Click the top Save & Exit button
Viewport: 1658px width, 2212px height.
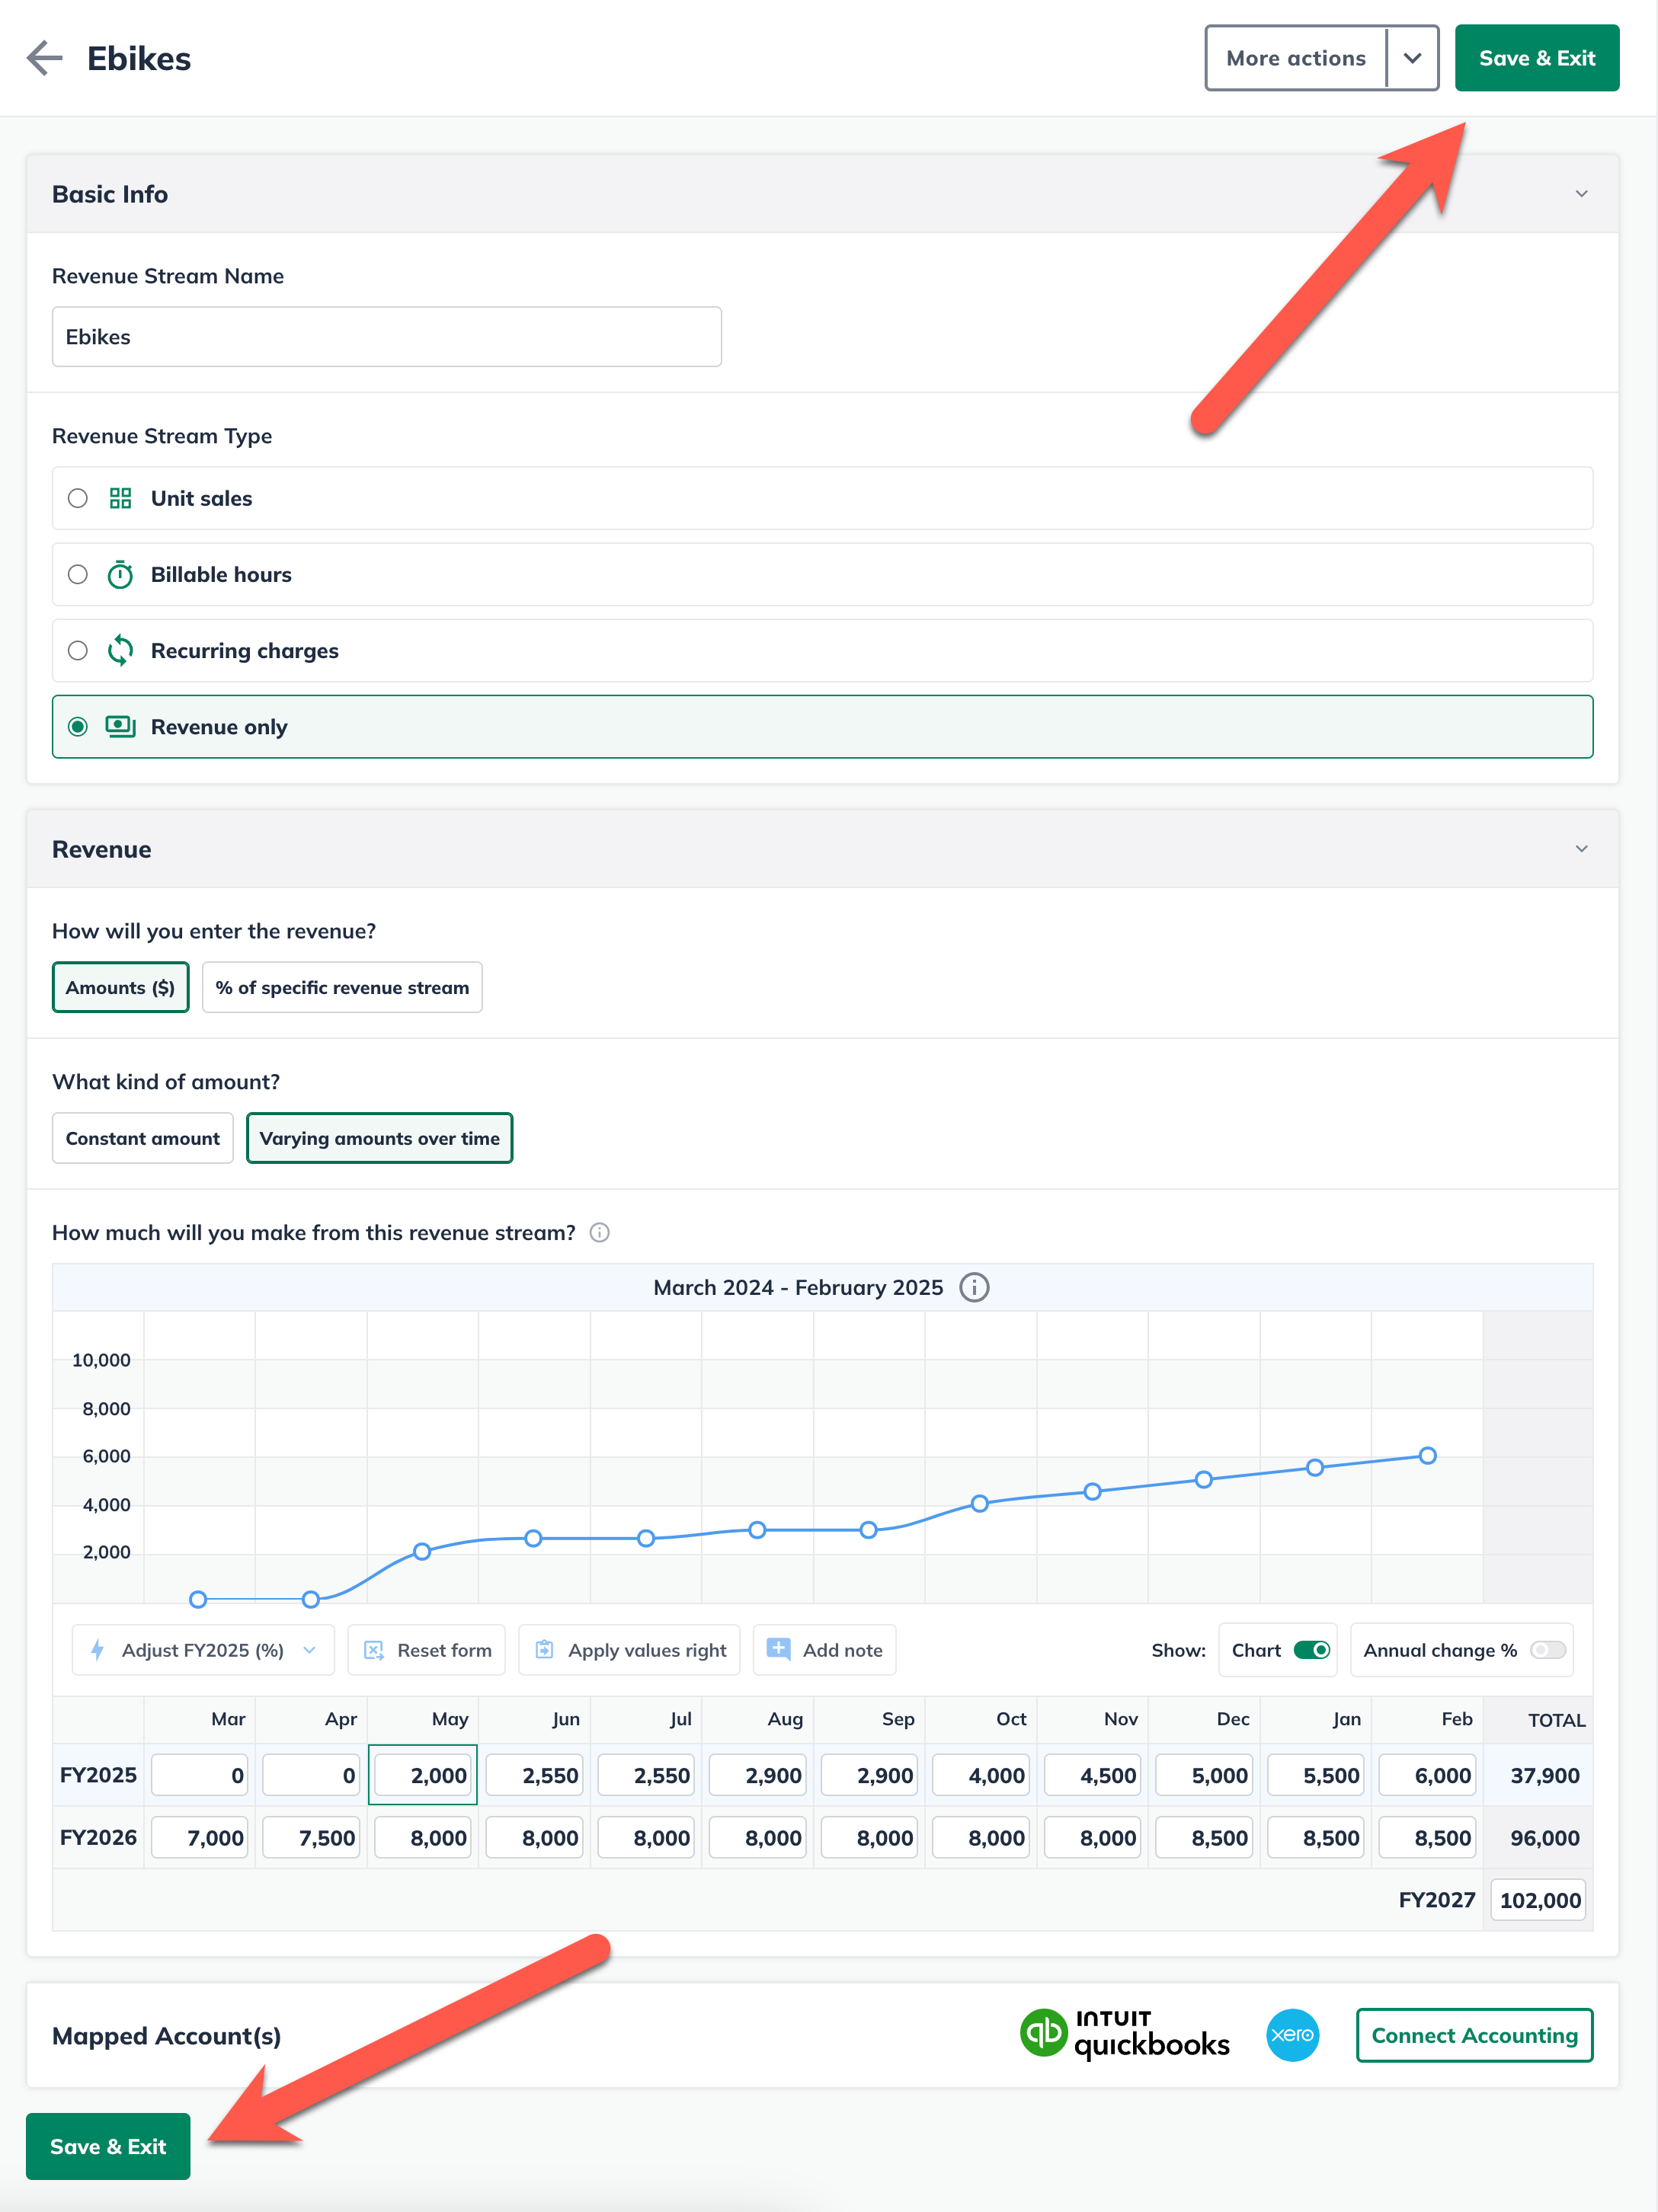coord(1536,58)
